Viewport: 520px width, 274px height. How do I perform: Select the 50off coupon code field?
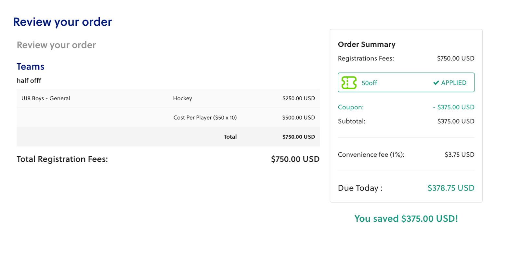click(x=406, y=82)
